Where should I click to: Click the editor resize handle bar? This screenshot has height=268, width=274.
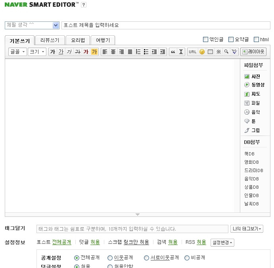pos(138,214)
